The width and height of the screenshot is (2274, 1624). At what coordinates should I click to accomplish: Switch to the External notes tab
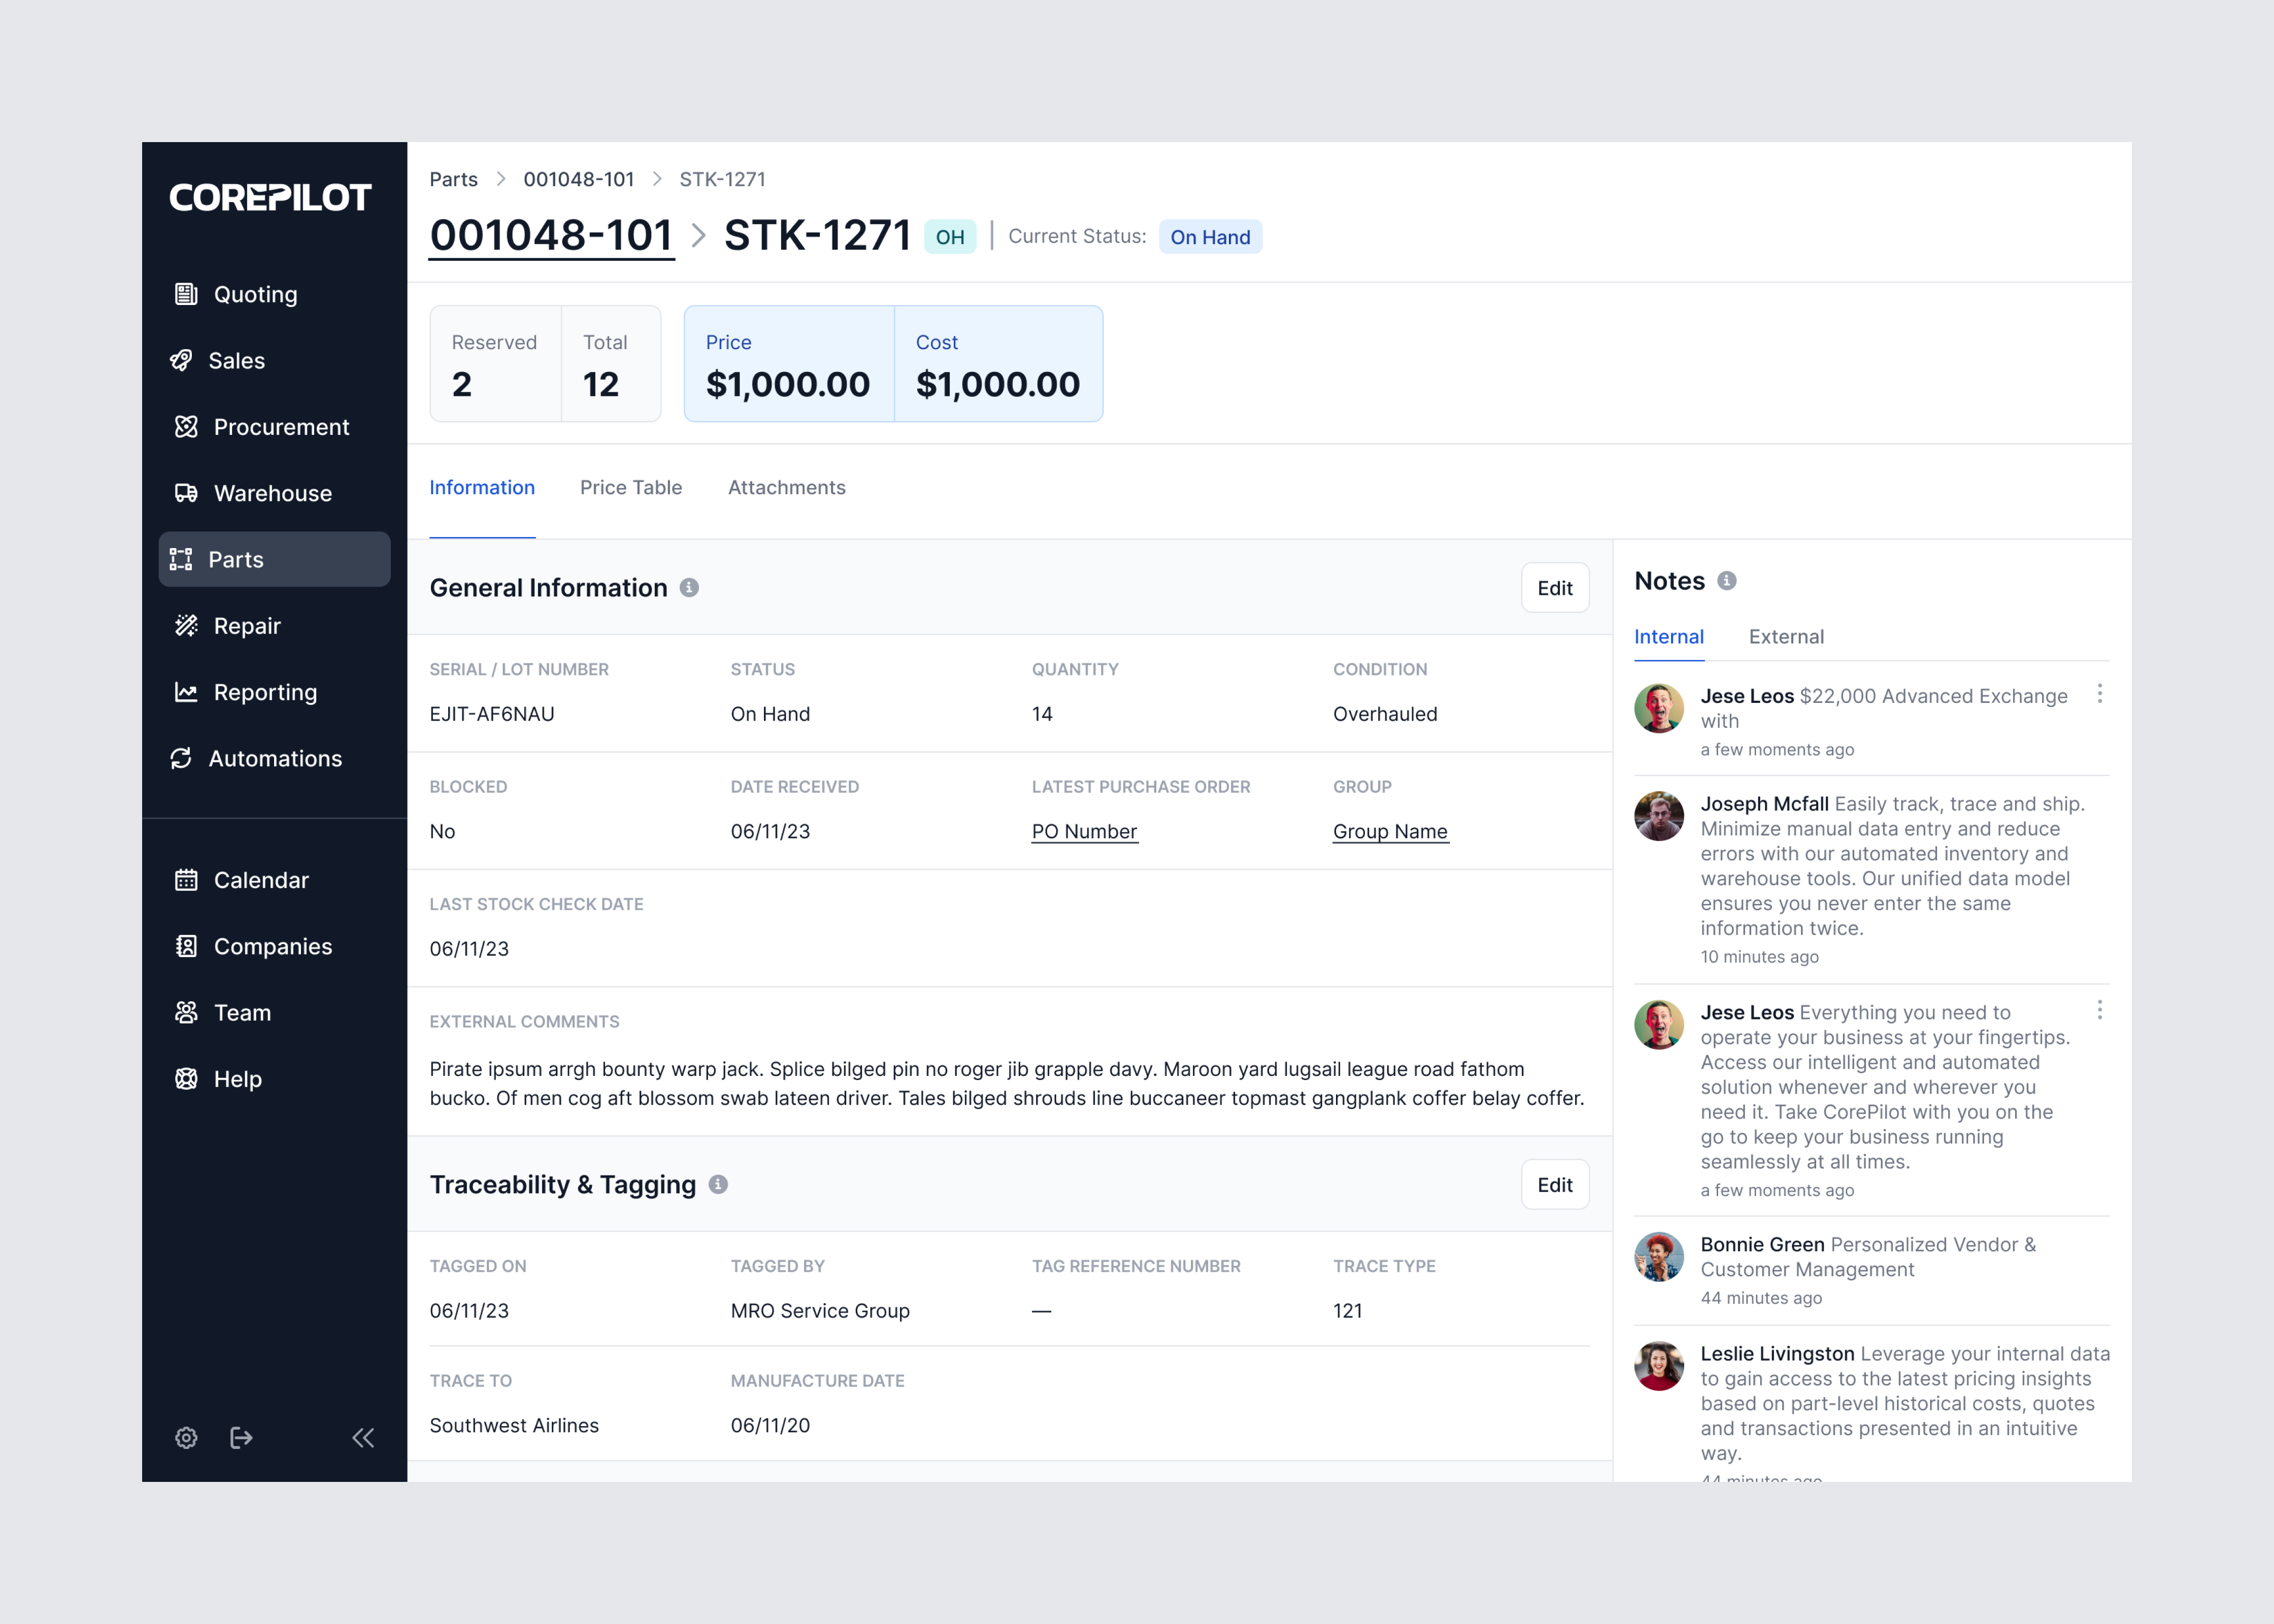click(x=1786, y=637)
